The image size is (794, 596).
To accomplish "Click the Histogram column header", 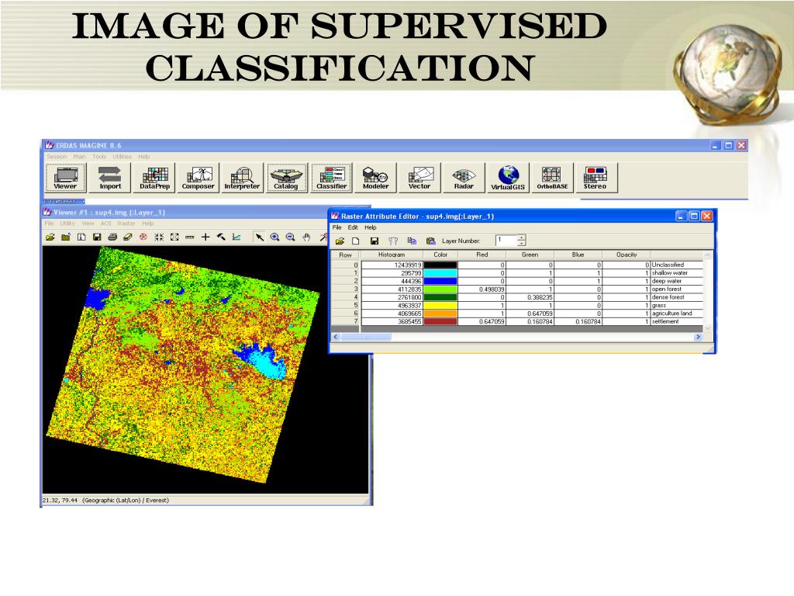I will tap(392, 255).
